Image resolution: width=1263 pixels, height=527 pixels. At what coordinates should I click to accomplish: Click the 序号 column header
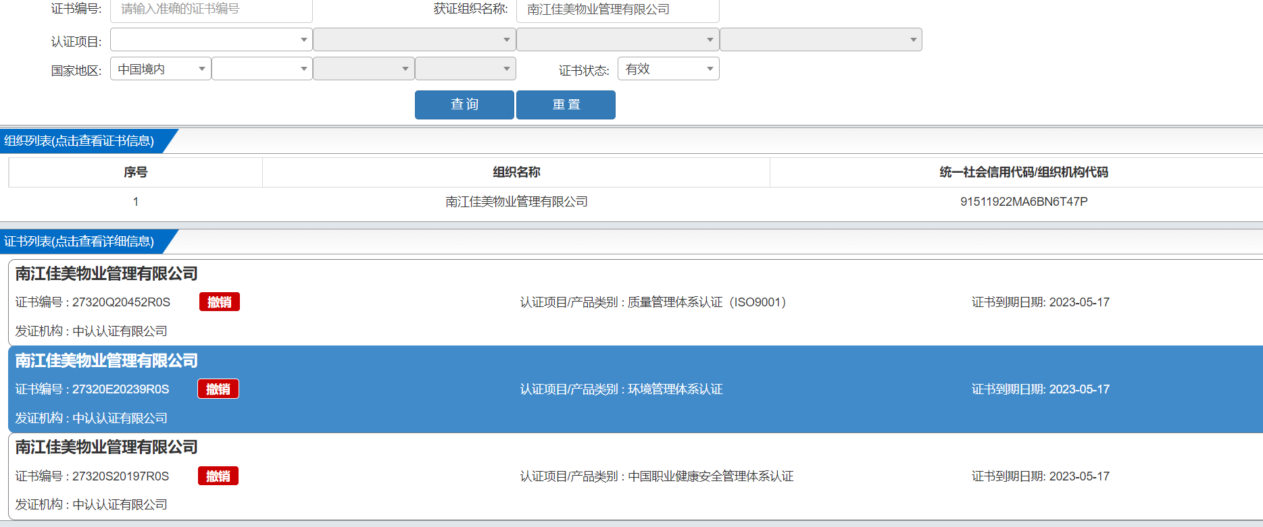click(135, 172)
